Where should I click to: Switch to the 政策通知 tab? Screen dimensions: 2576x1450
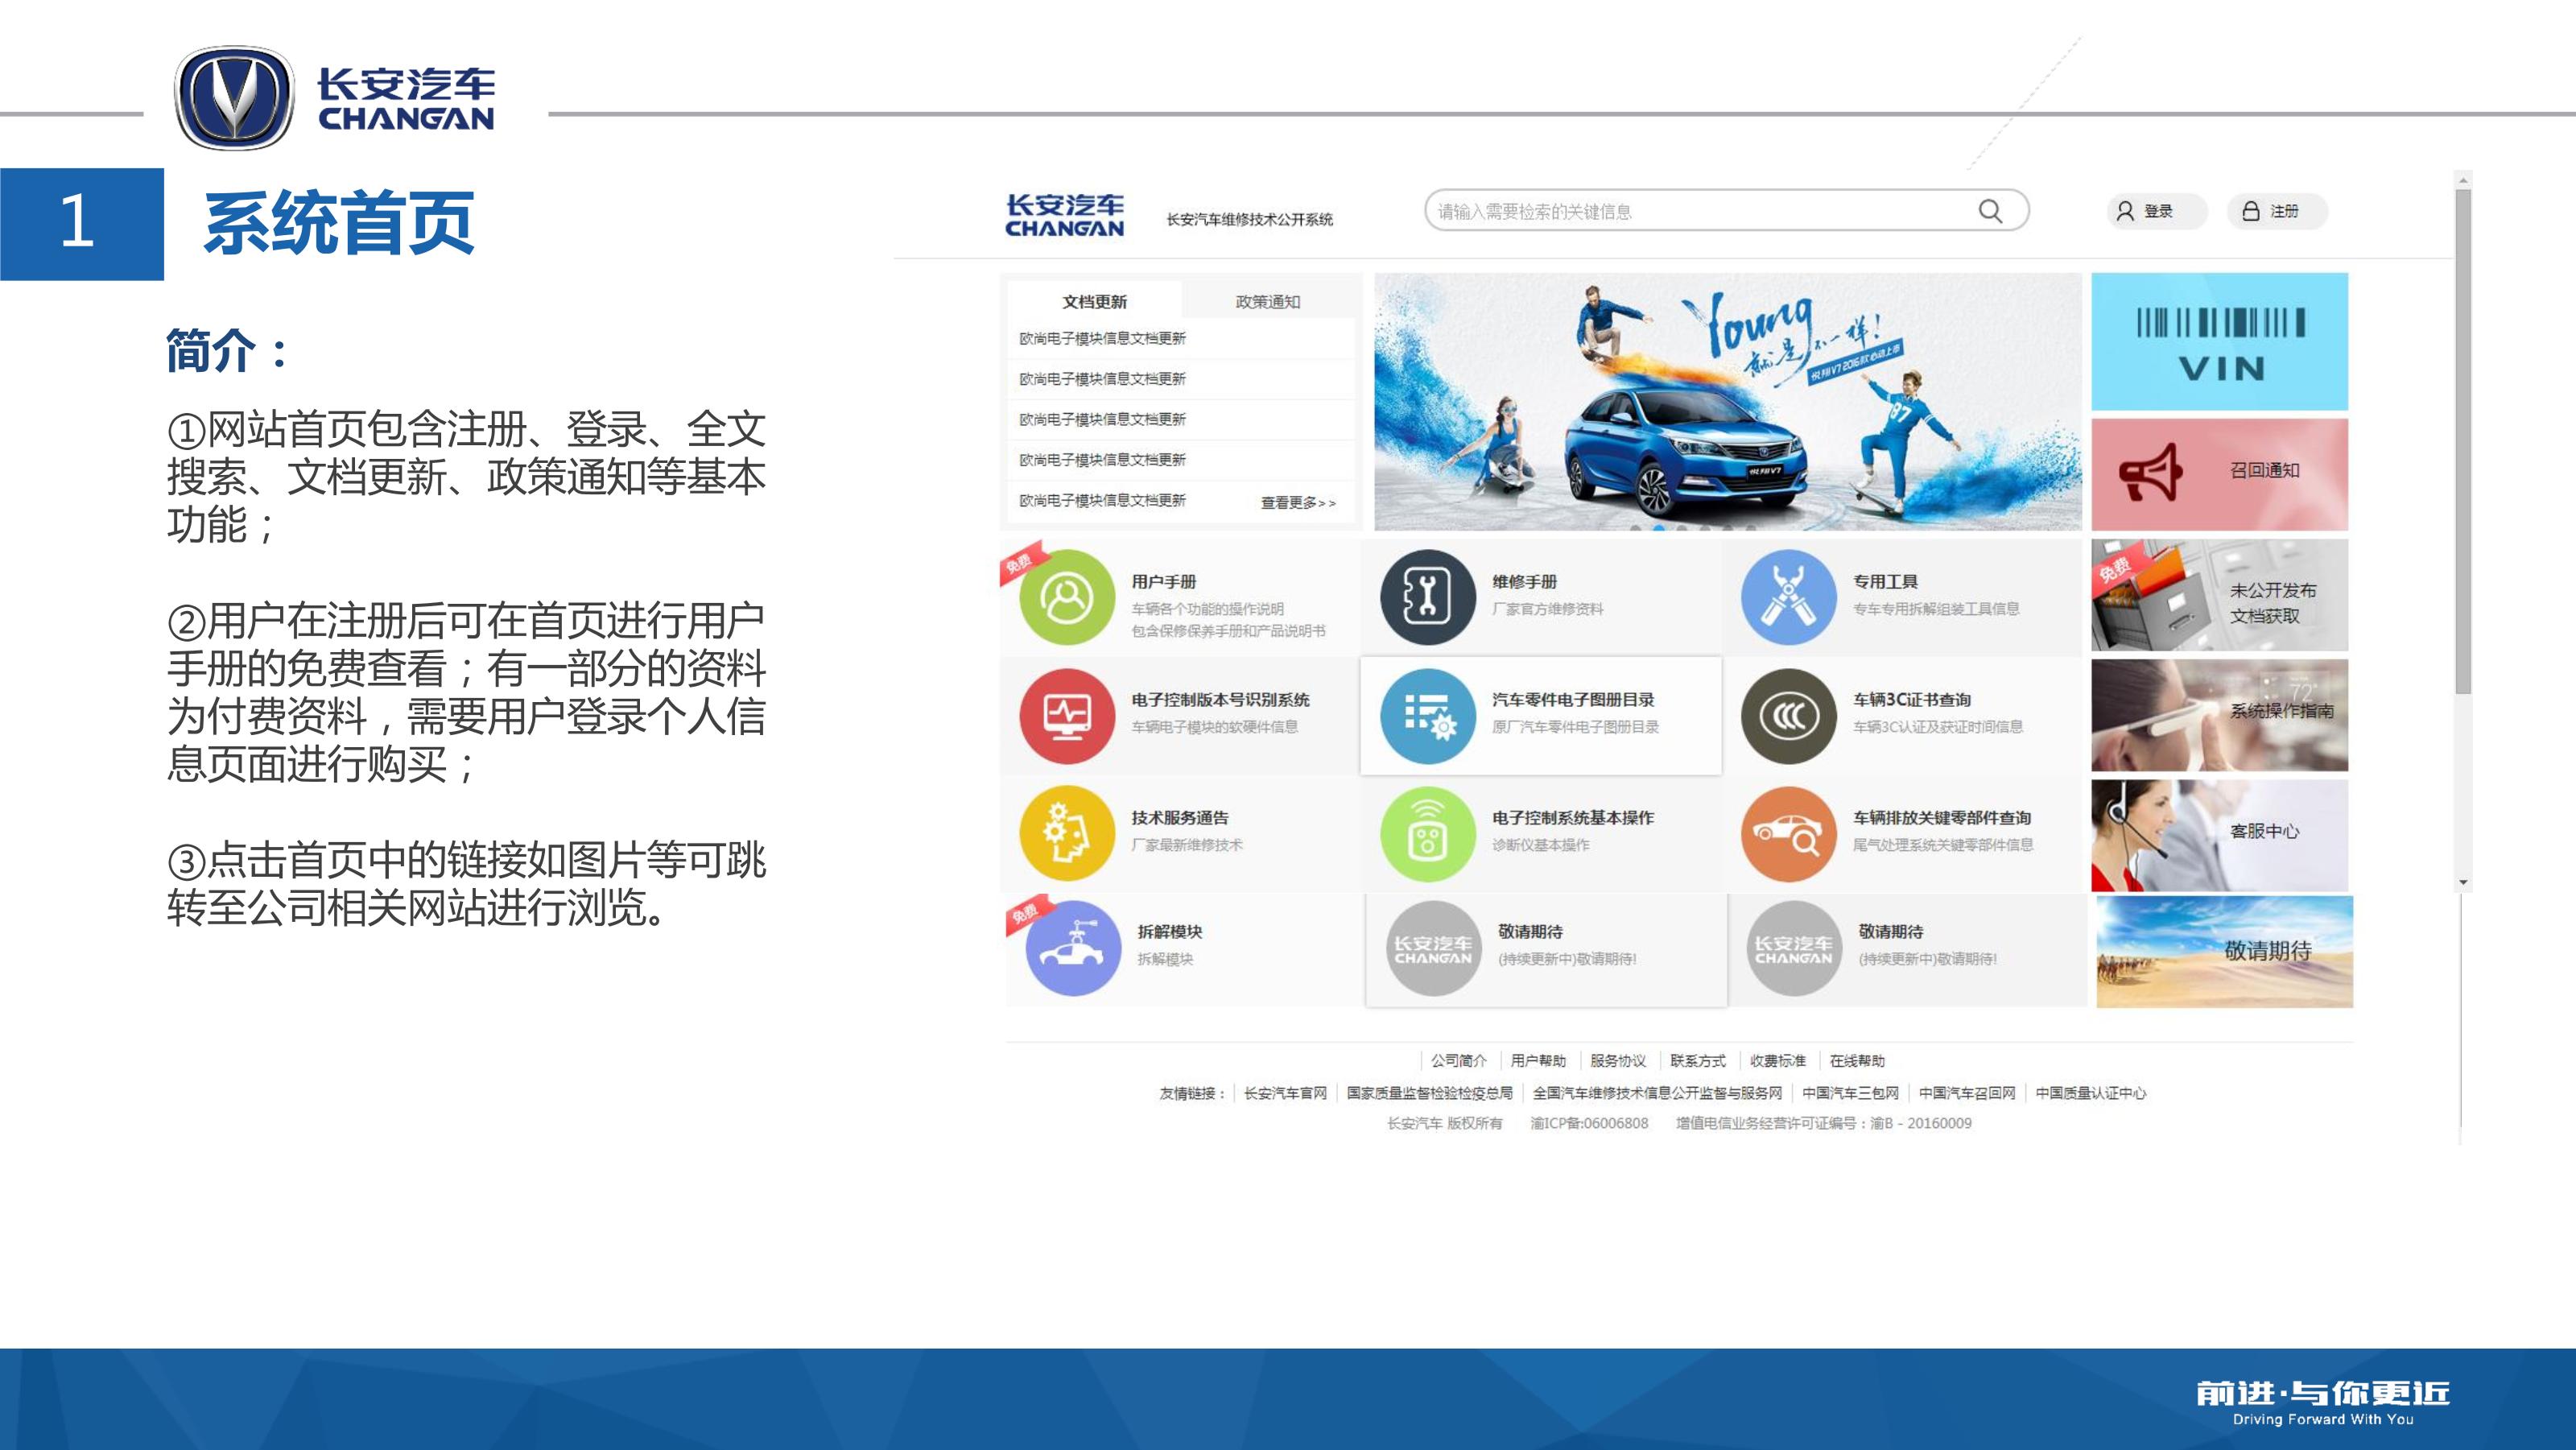[1267, 302]
